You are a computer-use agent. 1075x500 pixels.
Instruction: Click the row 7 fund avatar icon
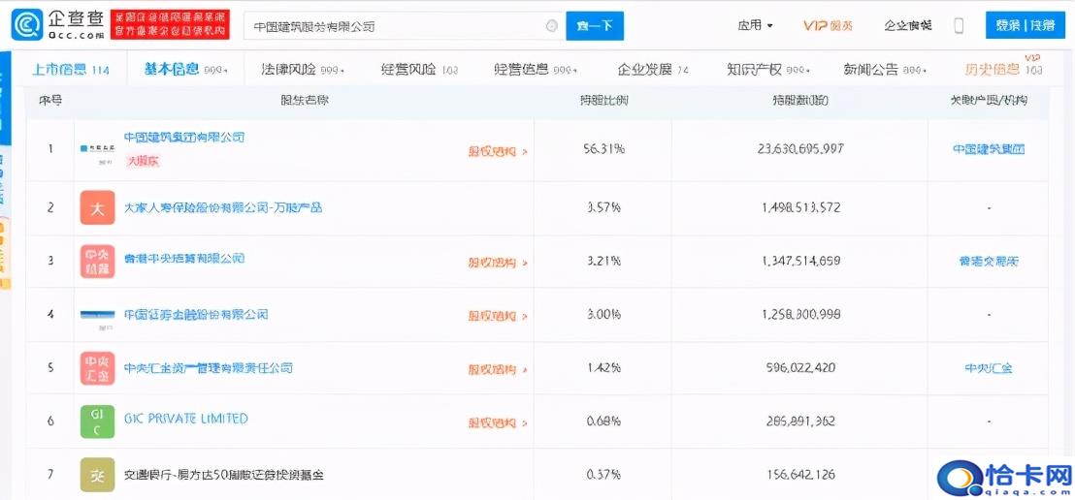click(x=97, y=475)
